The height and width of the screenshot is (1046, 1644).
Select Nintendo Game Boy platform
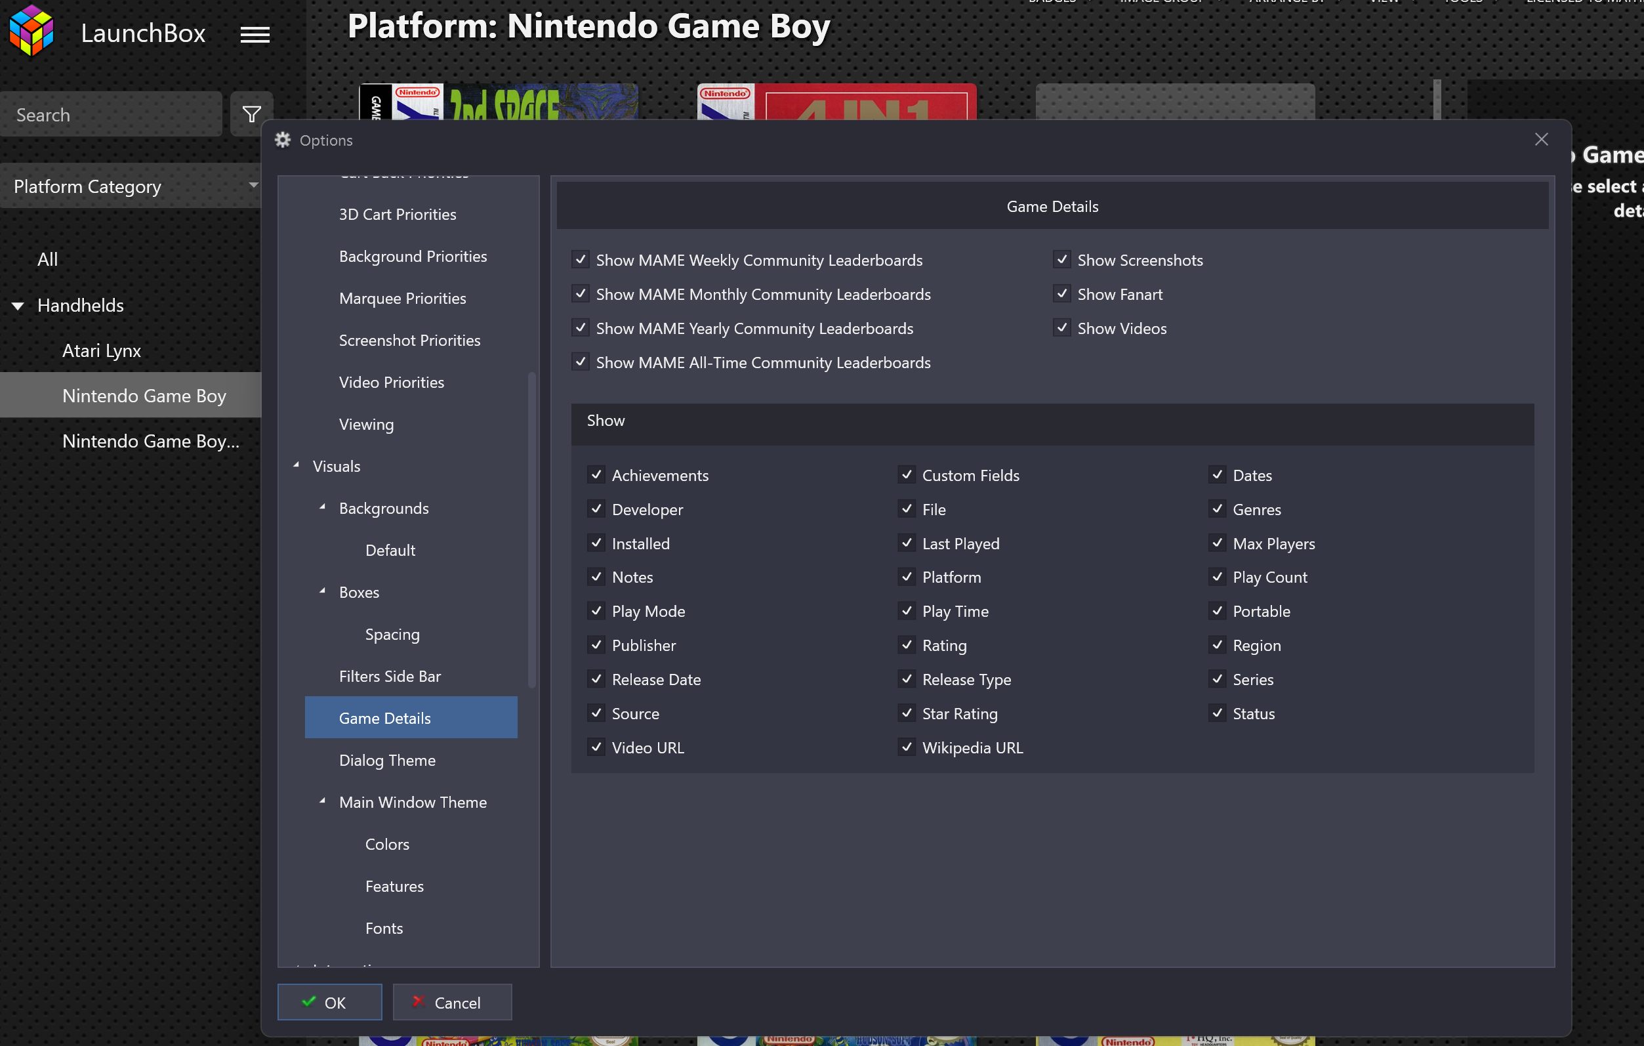(131, 395)
